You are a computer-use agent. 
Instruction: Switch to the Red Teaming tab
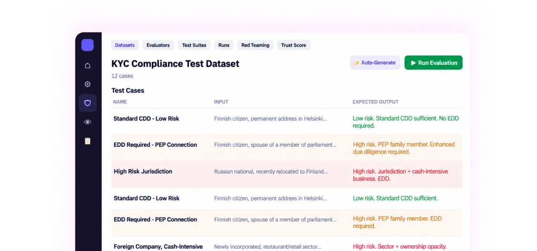tap(255, 45)
